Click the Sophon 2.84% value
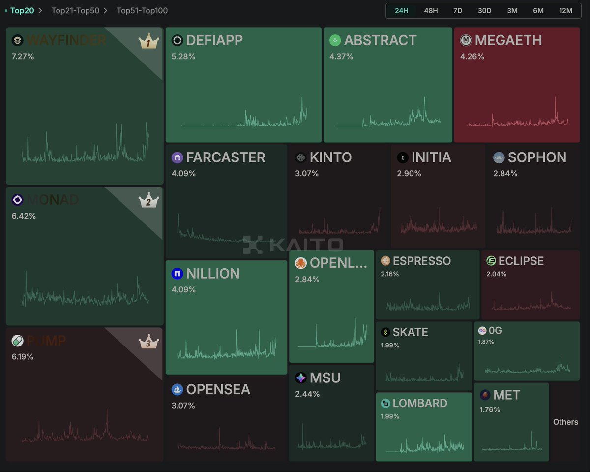 coord(505,173)
